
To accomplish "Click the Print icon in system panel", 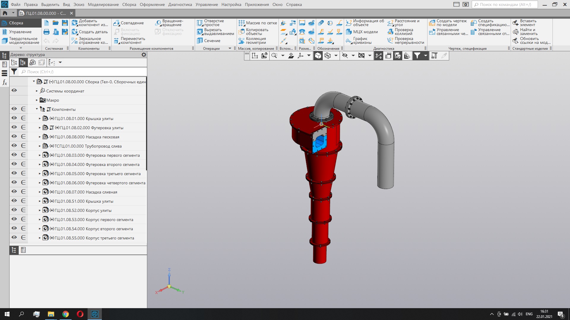I will coord(47,32).
